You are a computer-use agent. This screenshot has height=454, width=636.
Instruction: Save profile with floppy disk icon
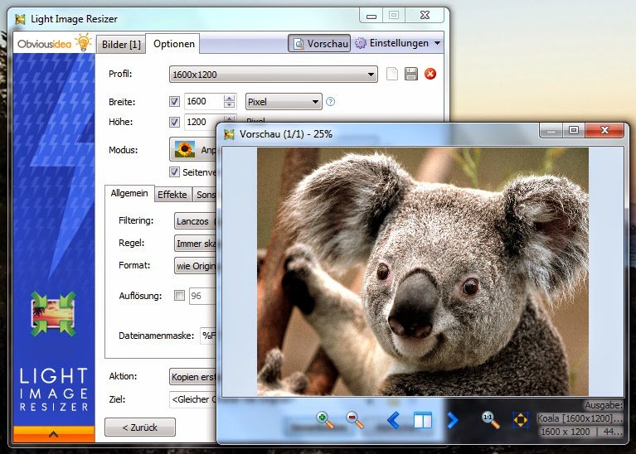tap(411, 75)
